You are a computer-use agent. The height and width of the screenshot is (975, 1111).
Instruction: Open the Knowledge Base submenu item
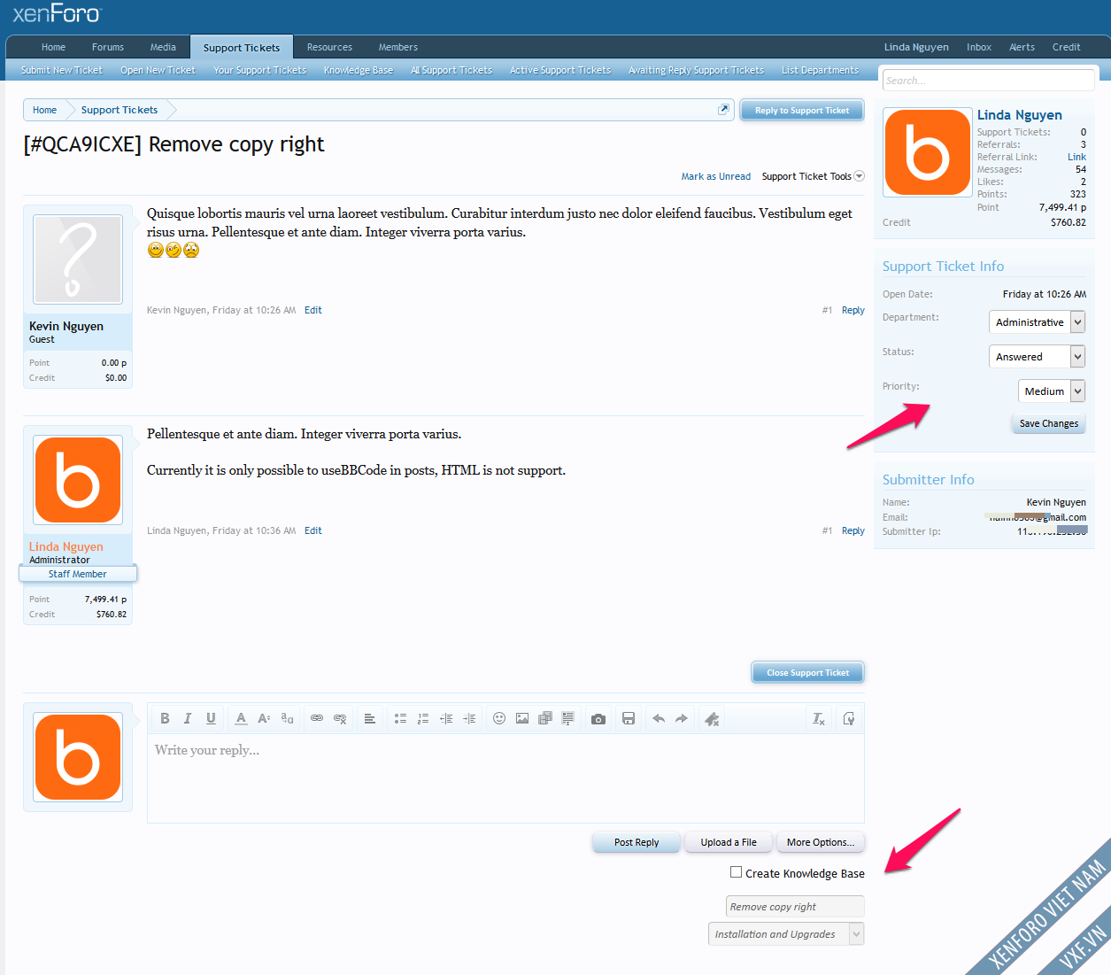point(358,70)
